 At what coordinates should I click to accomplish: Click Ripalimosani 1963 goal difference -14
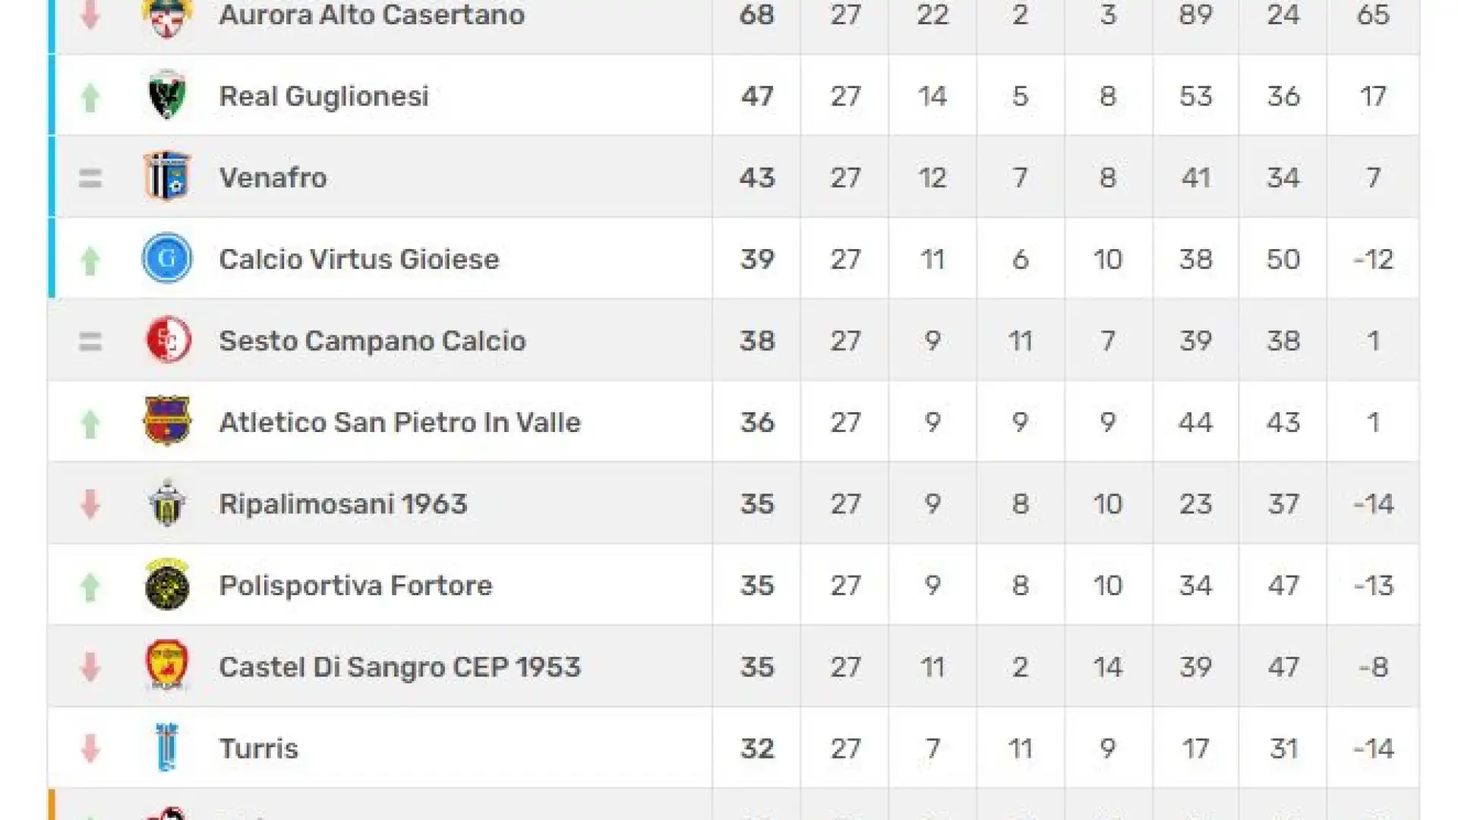(x=1374, y=504)
